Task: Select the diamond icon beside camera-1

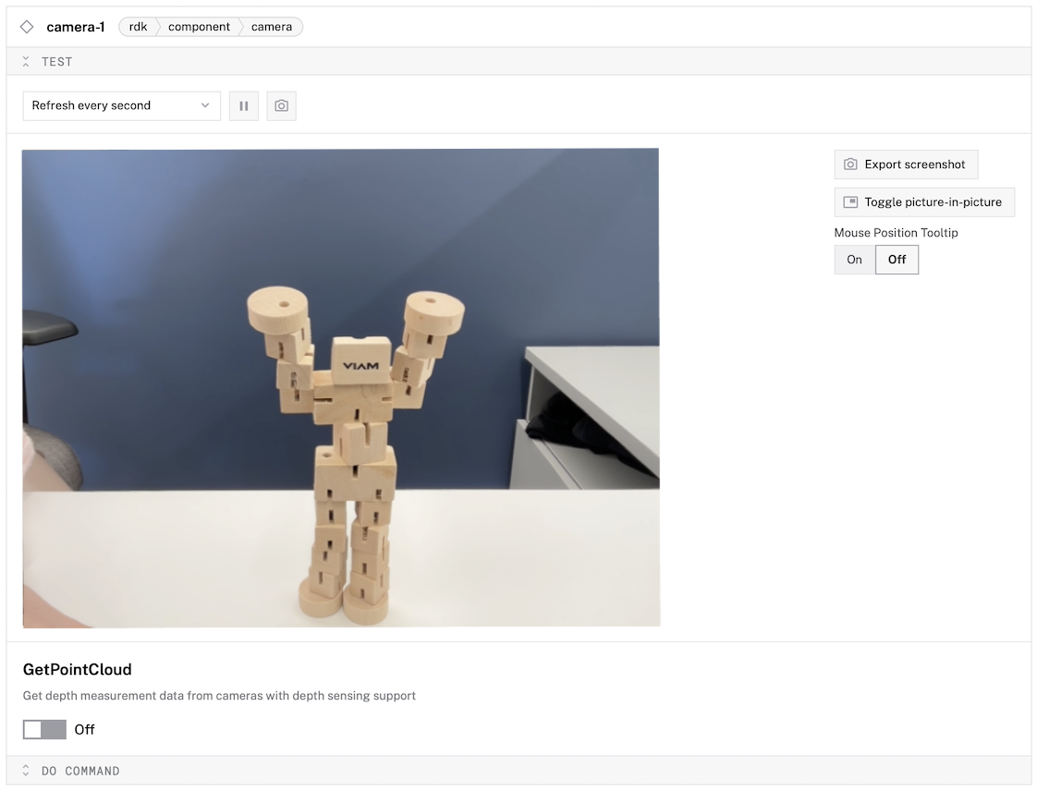Action: point(26,27)
